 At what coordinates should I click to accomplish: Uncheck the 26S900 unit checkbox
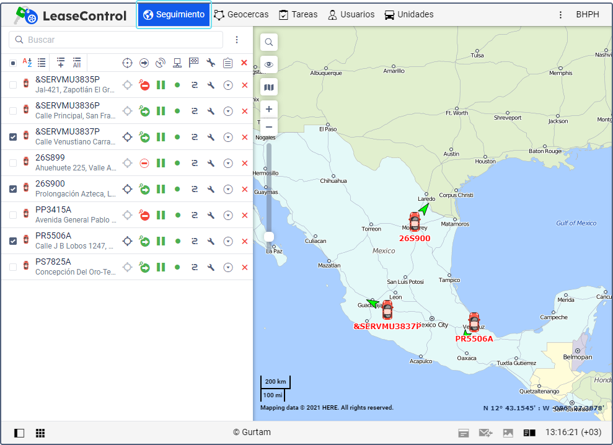[x=13, y=189]
